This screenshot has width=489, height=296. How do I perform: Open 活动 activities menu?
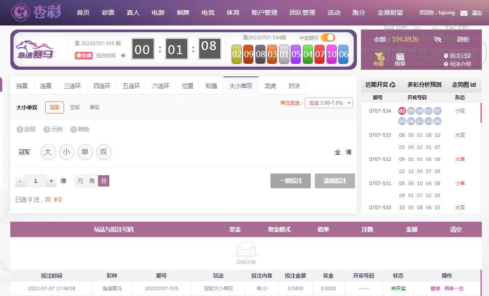pos(334,13)
